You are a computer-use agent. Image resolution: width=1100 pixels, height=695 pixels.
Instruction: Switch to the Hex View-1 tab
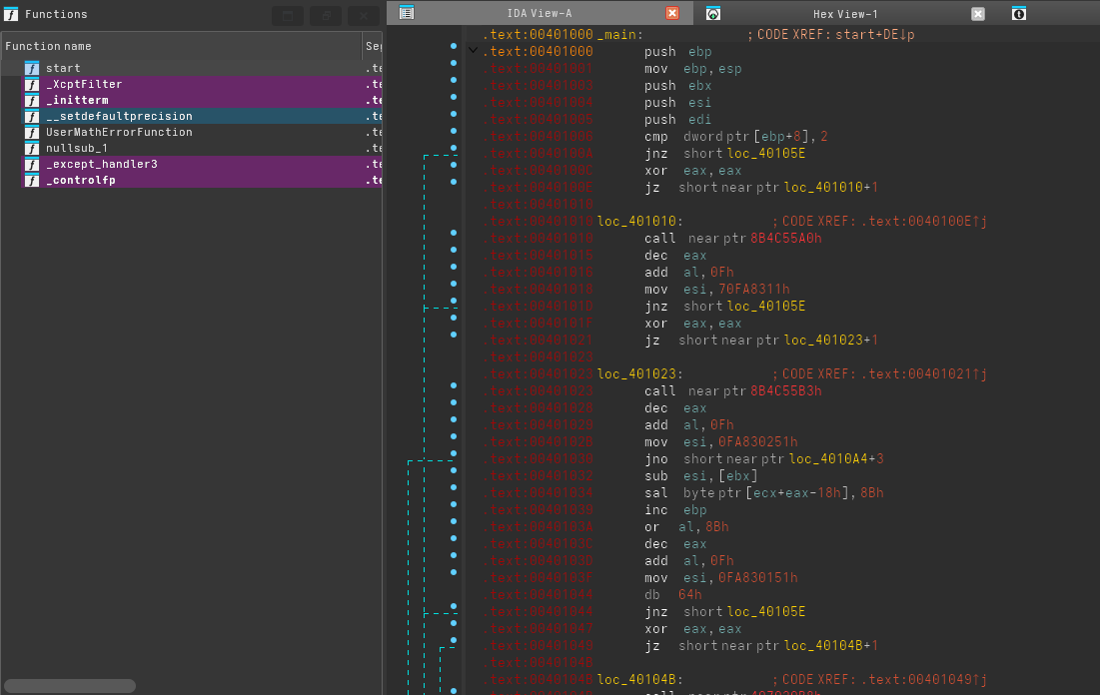(x=845, y=13)
